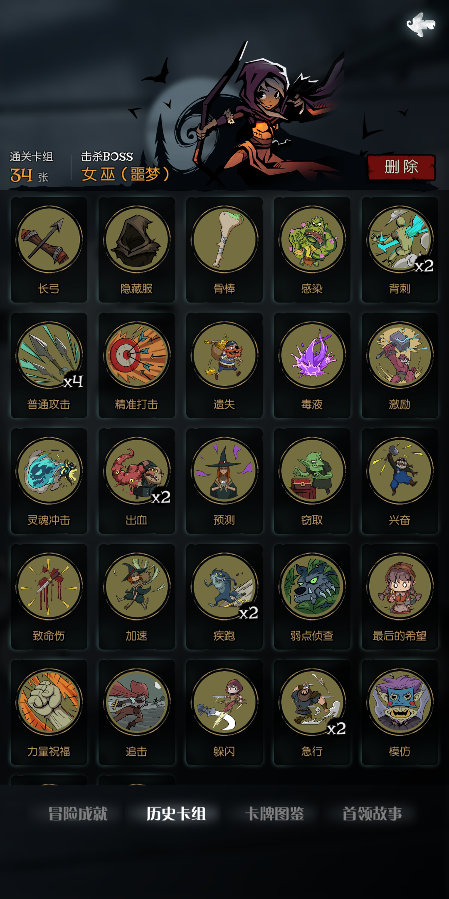
Task: Select the 致命伤 bloody dagger card
Action: (49, 597)
